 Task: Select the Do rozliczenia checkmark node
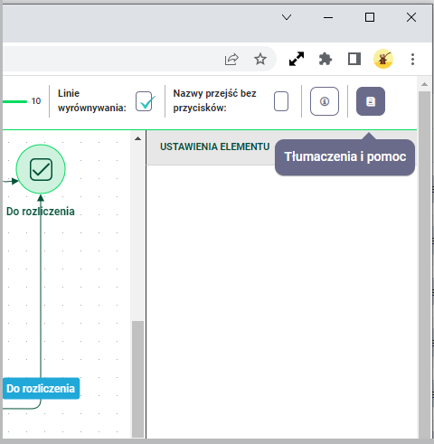41,169
